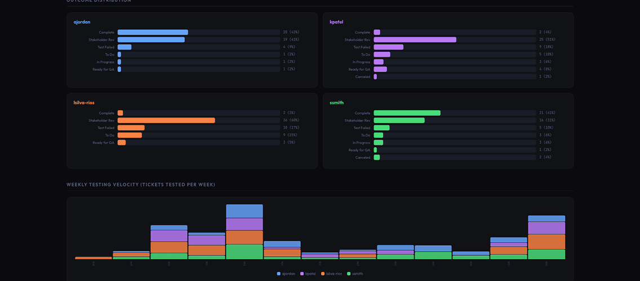Open the ssmith card title
This screenshot has width=640, height=281.
point(336,103)
